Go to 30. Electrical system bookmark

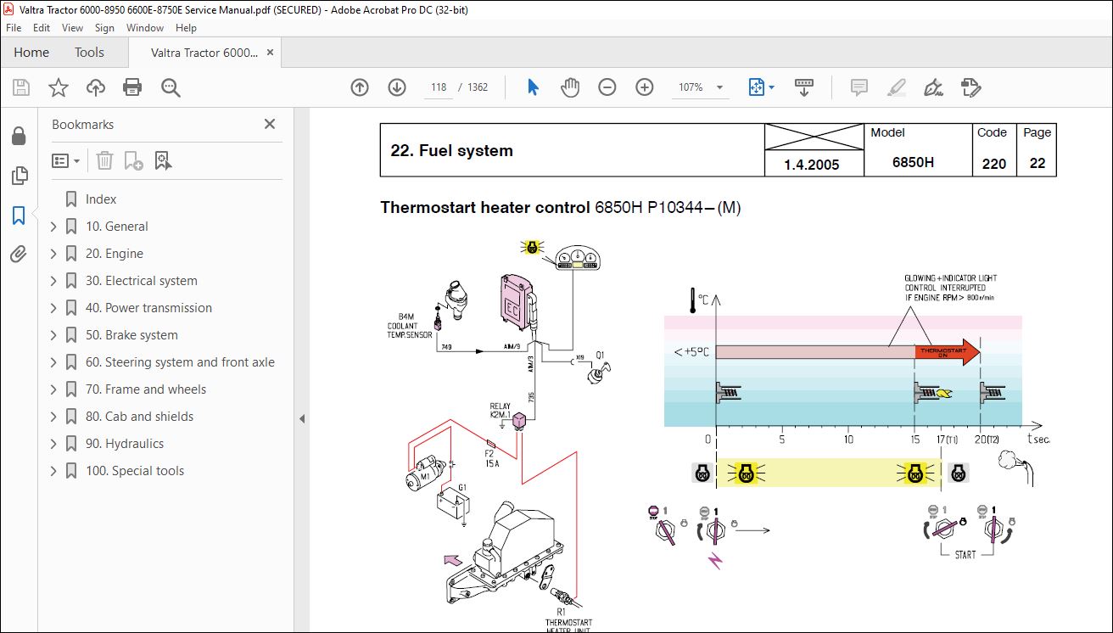[141, 281]
